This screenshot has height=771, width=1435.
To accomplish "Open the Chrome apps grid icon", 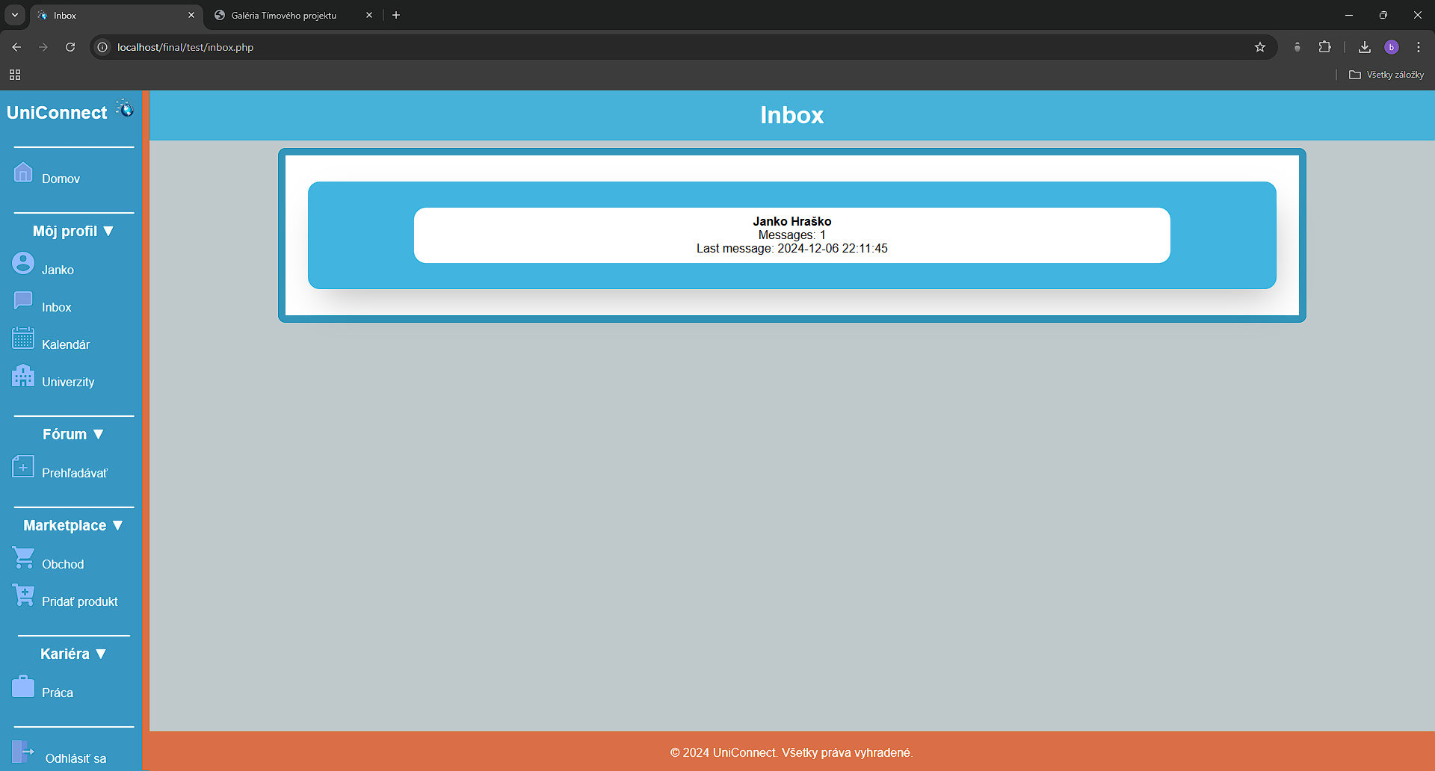I will click(x=15, y=75).
